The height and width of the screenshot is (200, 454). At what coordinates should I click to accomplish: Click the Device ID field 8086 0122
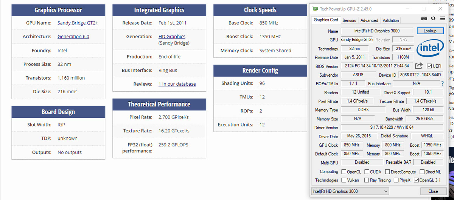click(x=420, y=75)
